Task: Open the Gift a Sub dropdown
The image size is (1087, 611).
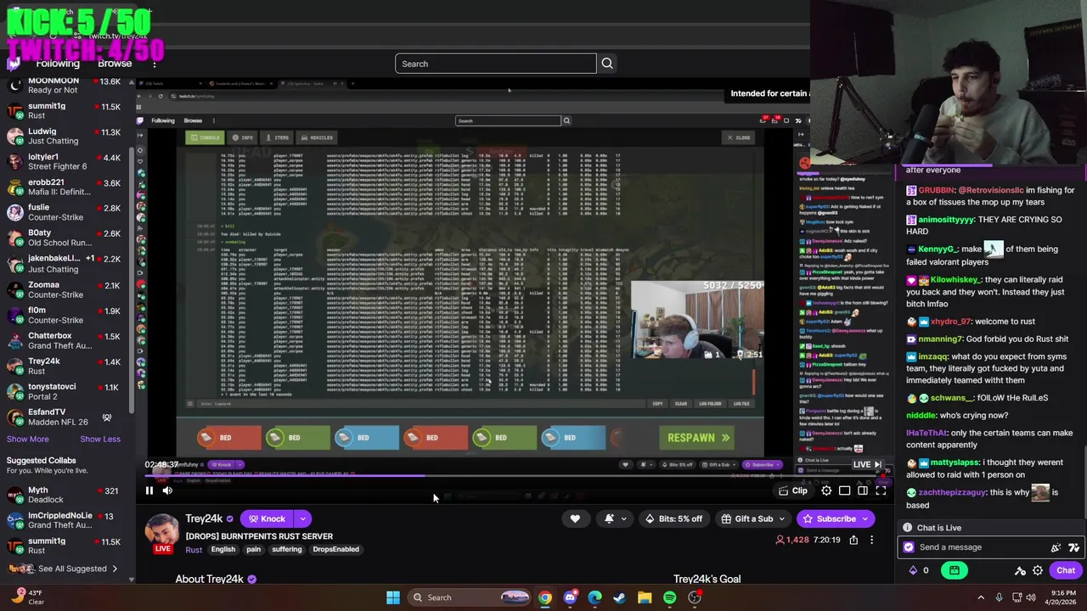Action: click(753, 519)
